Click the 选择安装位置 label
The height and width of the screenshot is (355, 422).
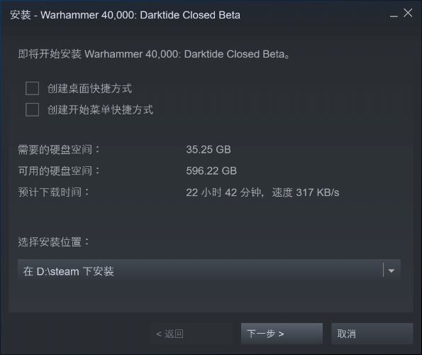[x=53, y=242]
